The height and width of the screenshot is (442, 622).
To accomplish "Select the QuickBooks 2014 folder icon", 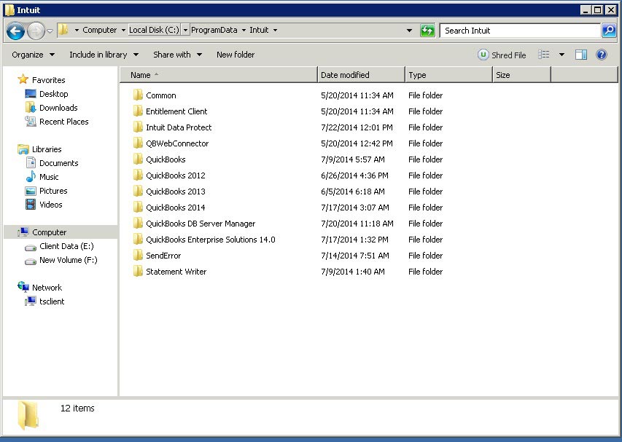I will pos(138,208).
